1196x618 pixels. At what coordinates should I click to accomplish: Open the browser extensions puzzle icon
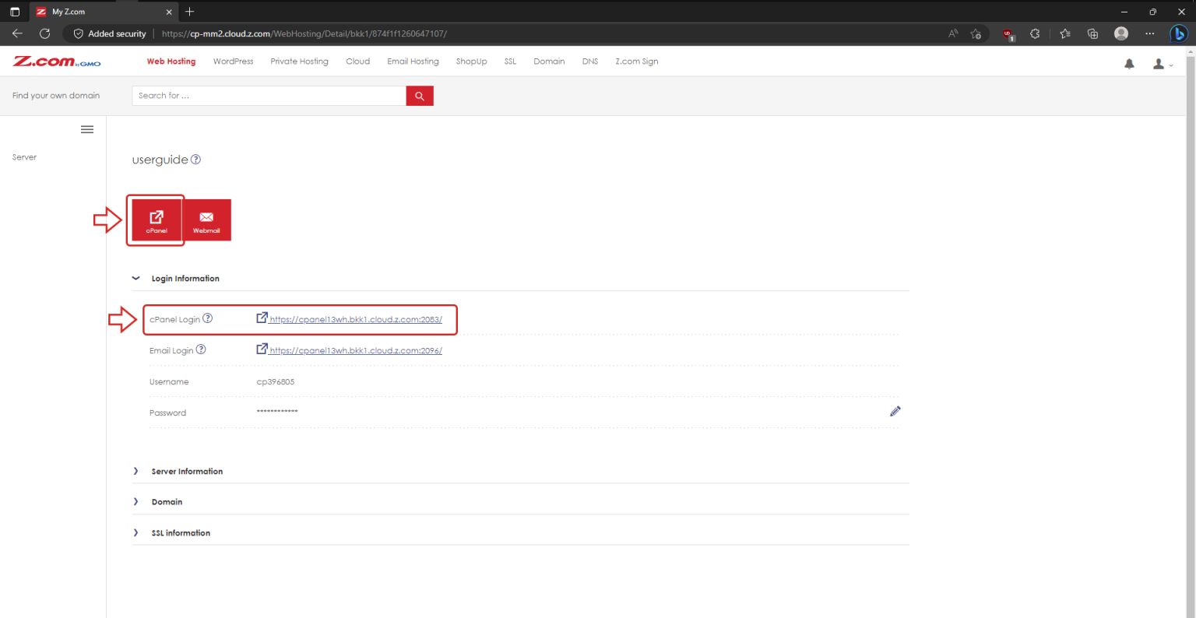pos(1035,33)
